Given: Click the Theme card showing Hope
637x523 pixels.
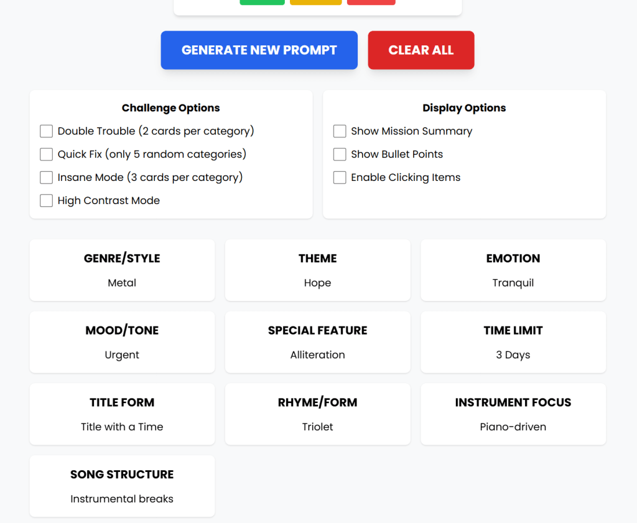Looking at the screenshot, I should [x=317, y=271].
